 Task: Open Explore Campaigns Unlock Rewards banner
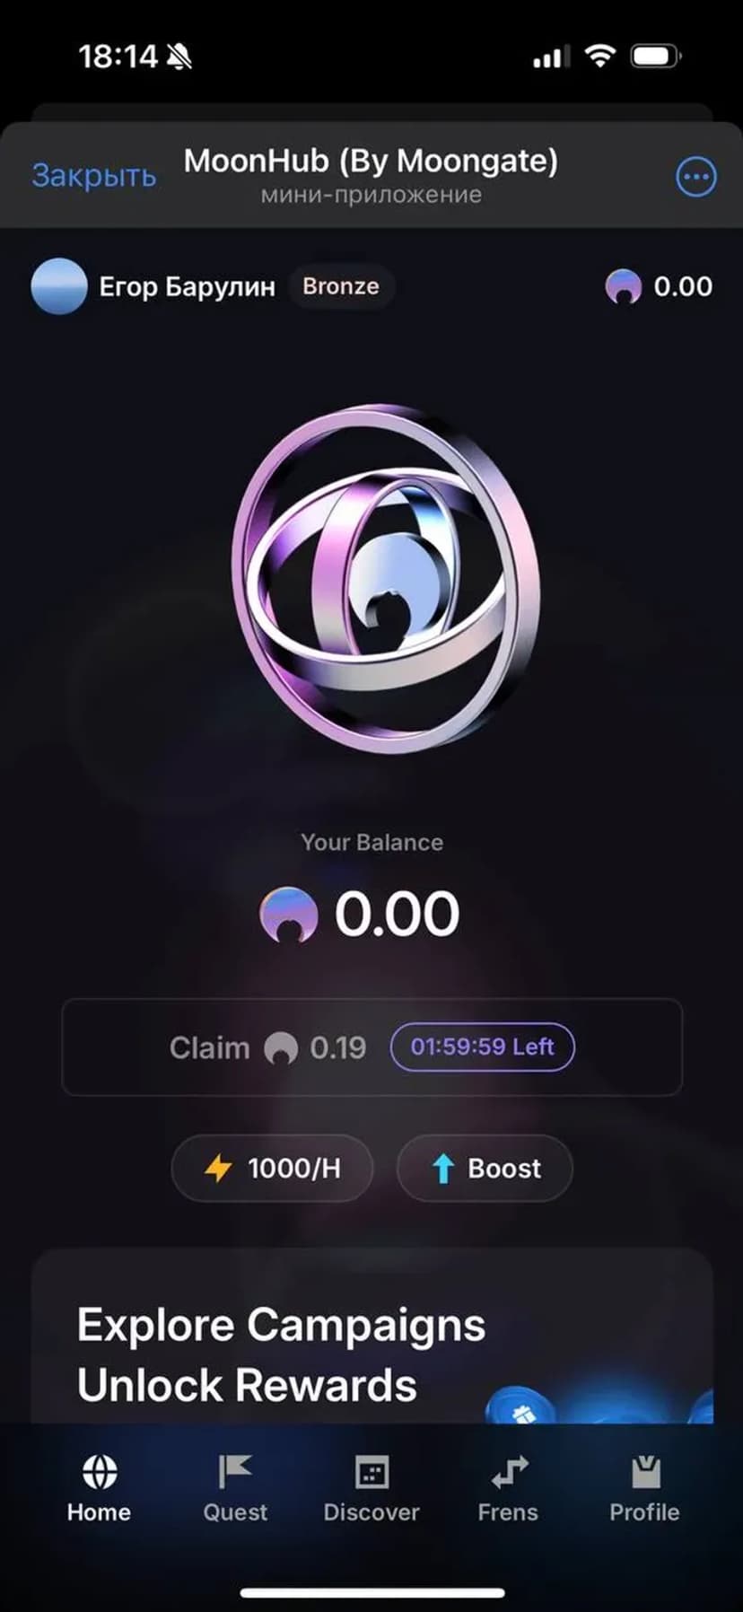(371, 1336)
